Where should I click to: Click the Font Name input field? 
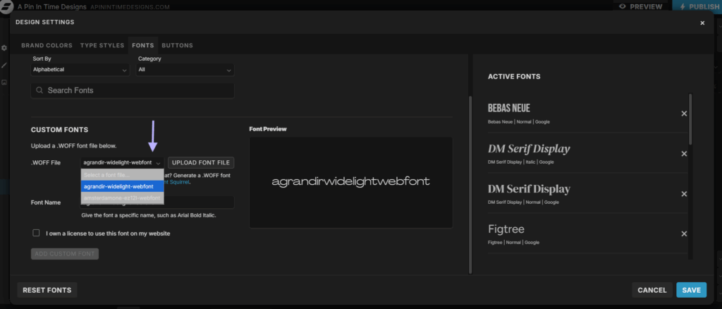[x=157, y=202]
